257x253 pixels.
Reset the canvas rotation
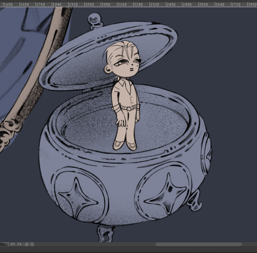coord(26,244)
